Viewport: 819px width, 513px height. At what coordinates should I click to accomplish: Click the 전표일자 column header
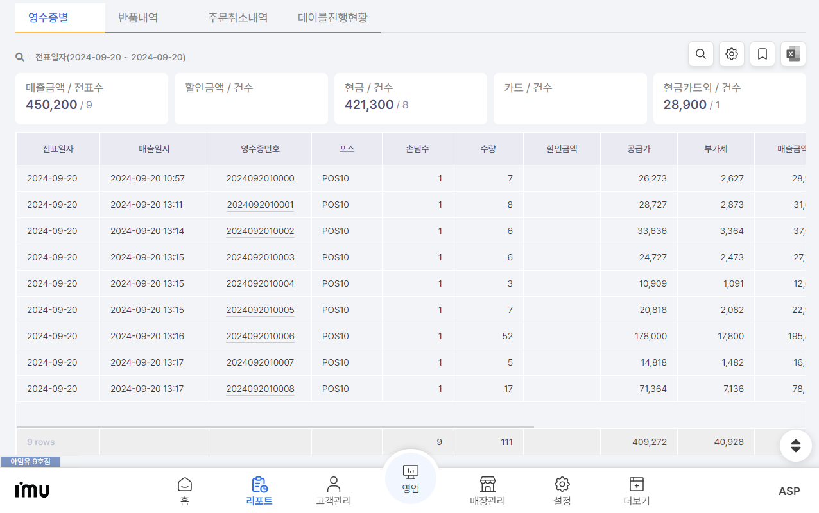point(58,149)
